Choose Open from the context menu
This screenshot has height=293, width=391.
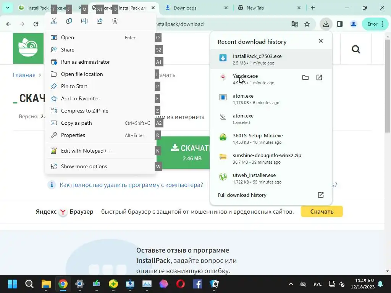pos(100,37)
